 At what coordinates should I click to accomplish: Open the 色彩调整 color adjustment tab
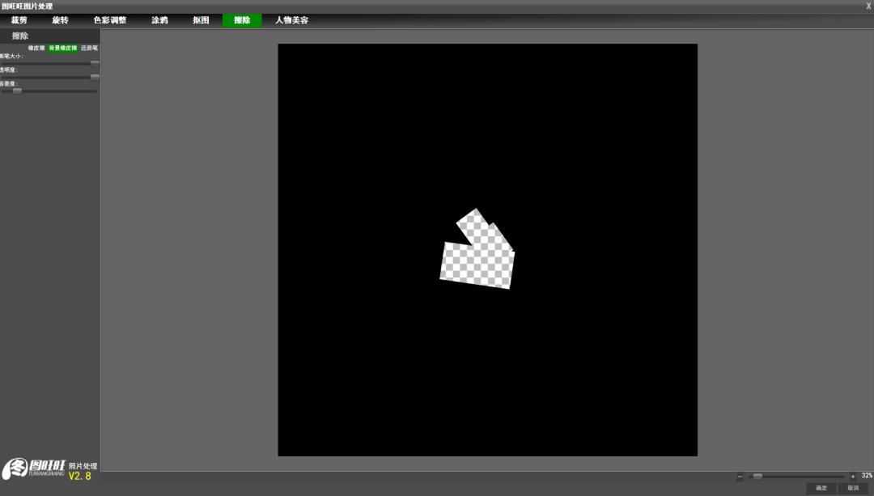pos(110,20)
